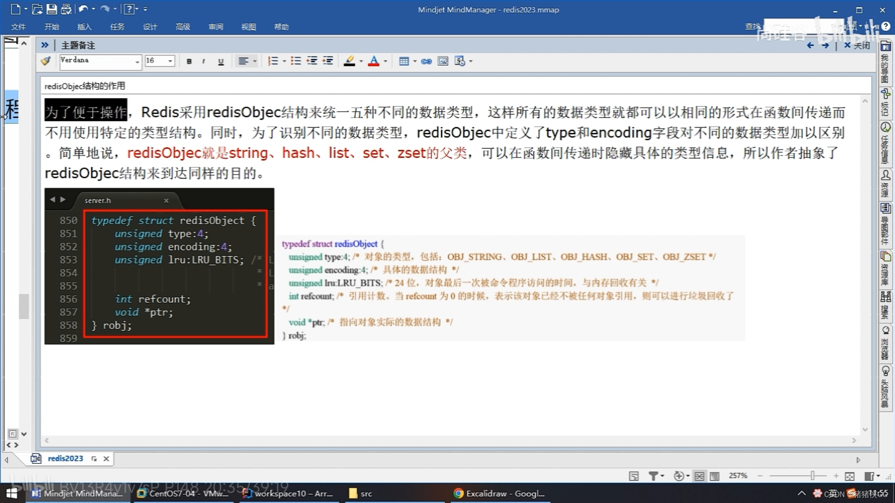895x503 pixels.
Task: Insert a hyperlink using the link icon
Action: point(426,61)
